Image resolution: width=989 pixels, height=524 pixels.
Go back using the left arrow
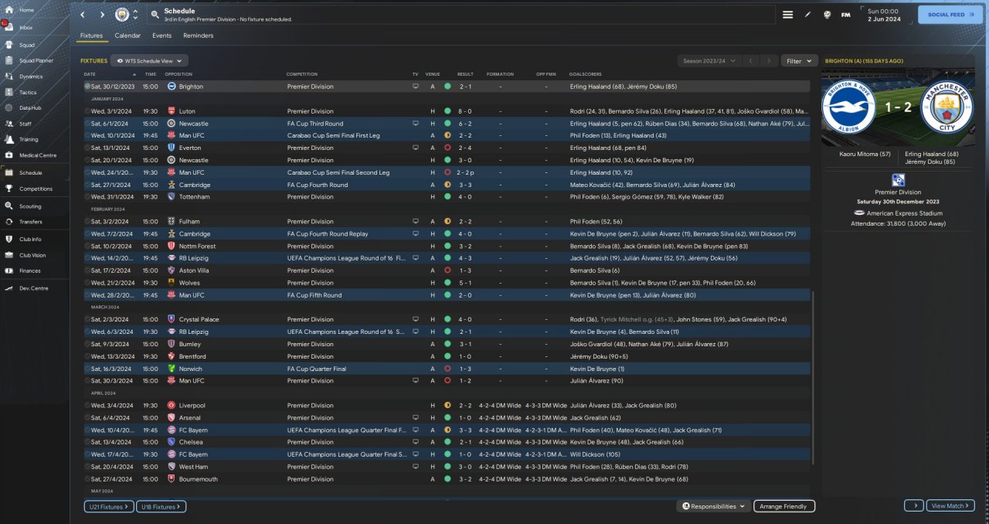(x=83, y=15)
